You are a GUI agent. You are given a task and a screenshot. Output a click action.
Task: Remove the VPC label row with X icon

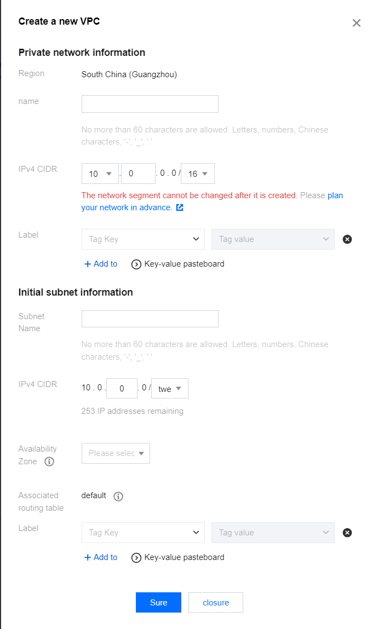[x=347, y=239]
